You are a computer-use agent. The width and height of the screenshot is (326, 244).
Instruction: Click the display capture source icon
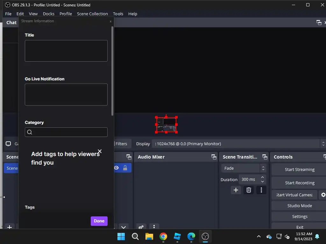click(x=8, y=144)
